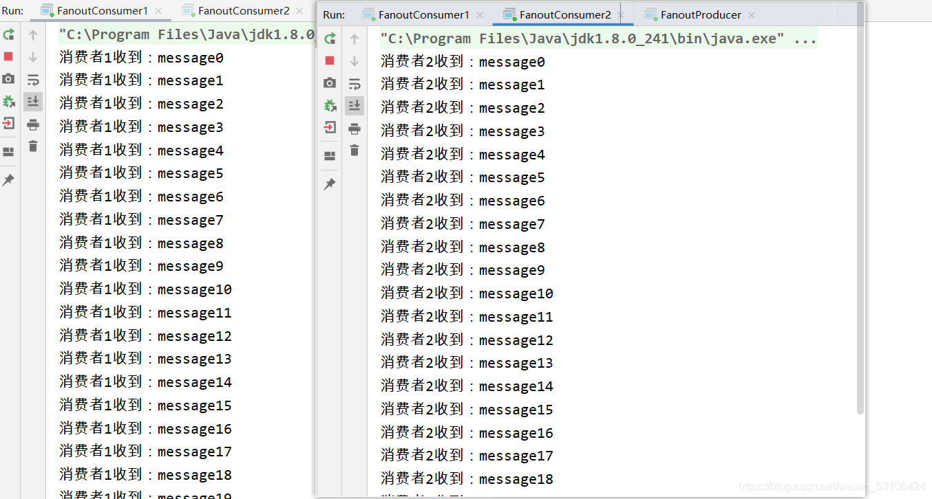The width and height of the screenshot is (932, 499).
Task: Click debug/attach bug icon in left window
Action: [8, 102]
